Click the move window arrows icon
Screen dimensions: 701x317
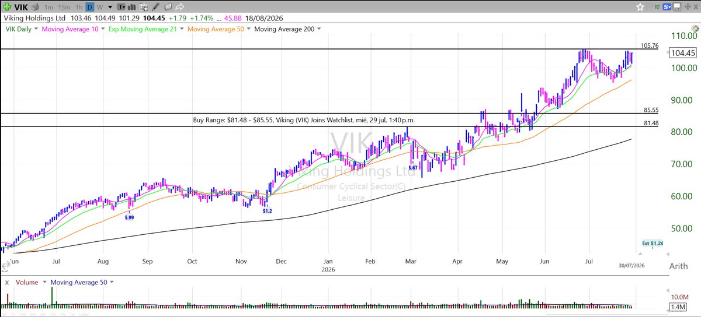[x=688, y=6]
